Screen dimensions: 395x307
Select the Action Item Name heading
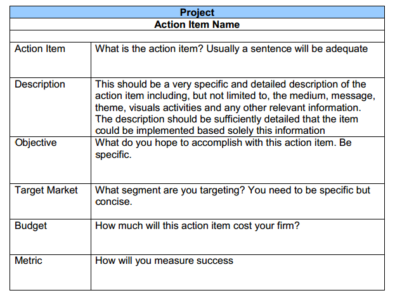click(197, 25)
